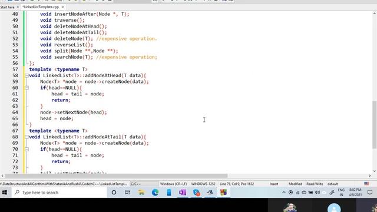Viewport: 377px width, 212px height.
Task: Click WINDOWS-1252 encoding in status bar
Action: 203,184
